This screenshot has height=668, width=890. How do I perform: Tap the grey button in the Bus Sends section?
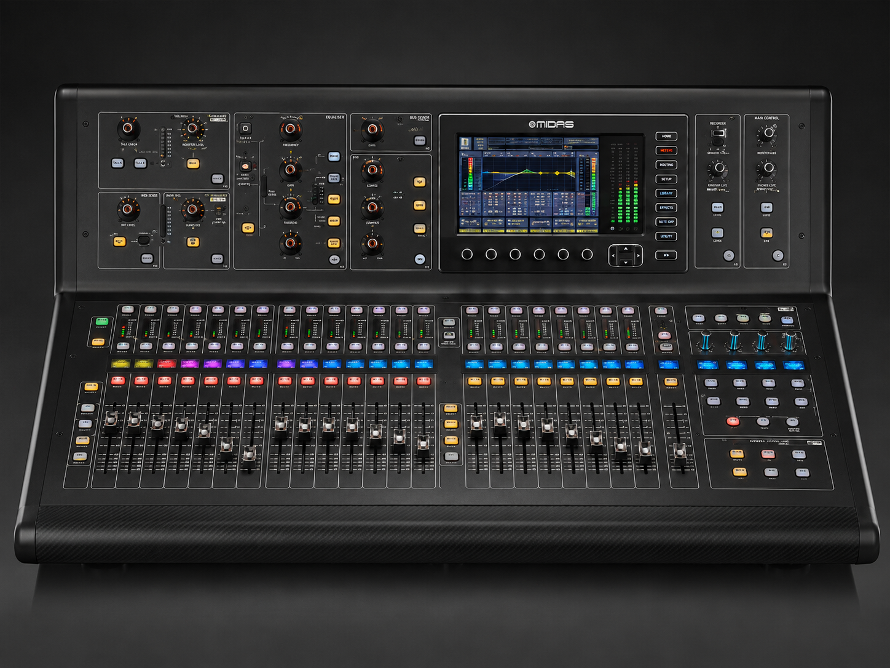point(419,141)
